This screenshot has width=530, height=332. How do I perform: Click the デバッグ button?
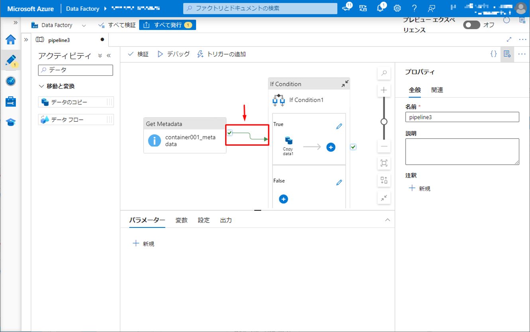click(174, 54)
